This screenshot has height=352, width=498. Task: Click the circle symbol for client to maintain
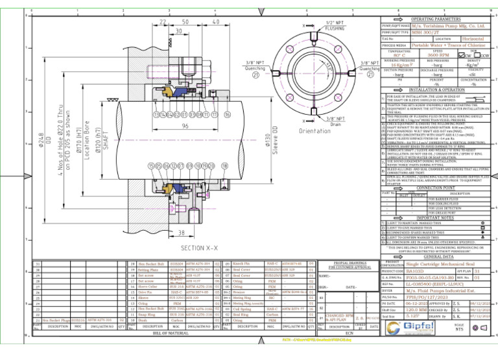coord(482,223)
